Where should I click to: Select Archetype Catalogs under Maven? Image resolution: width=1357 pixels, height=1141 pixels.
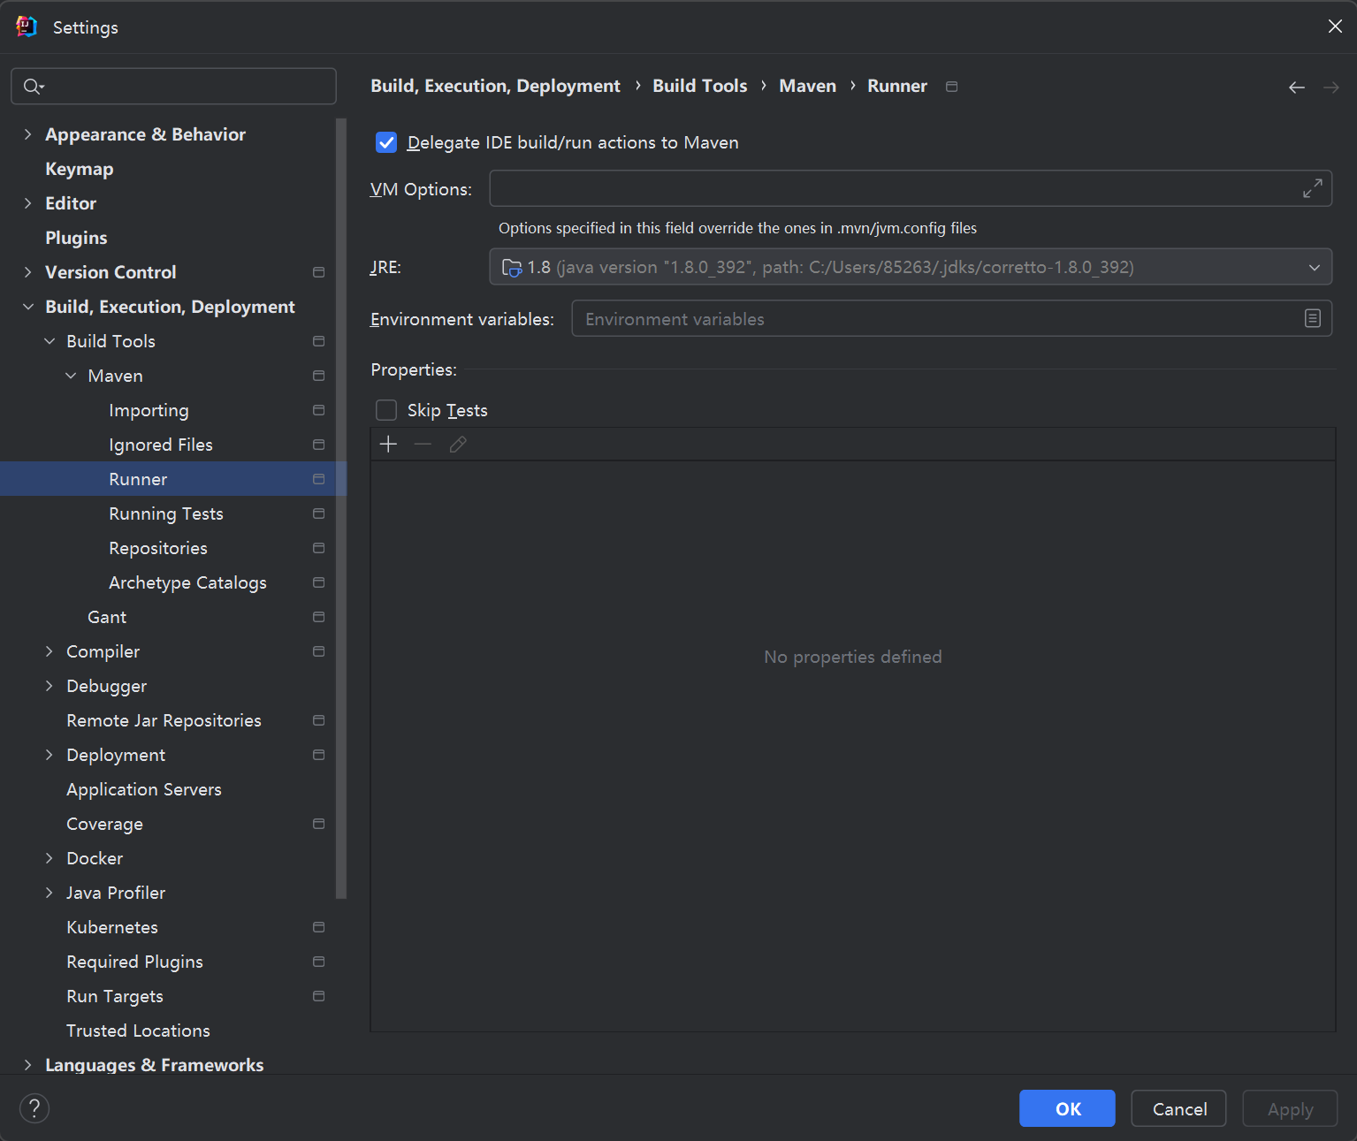[x=187, y=582]
